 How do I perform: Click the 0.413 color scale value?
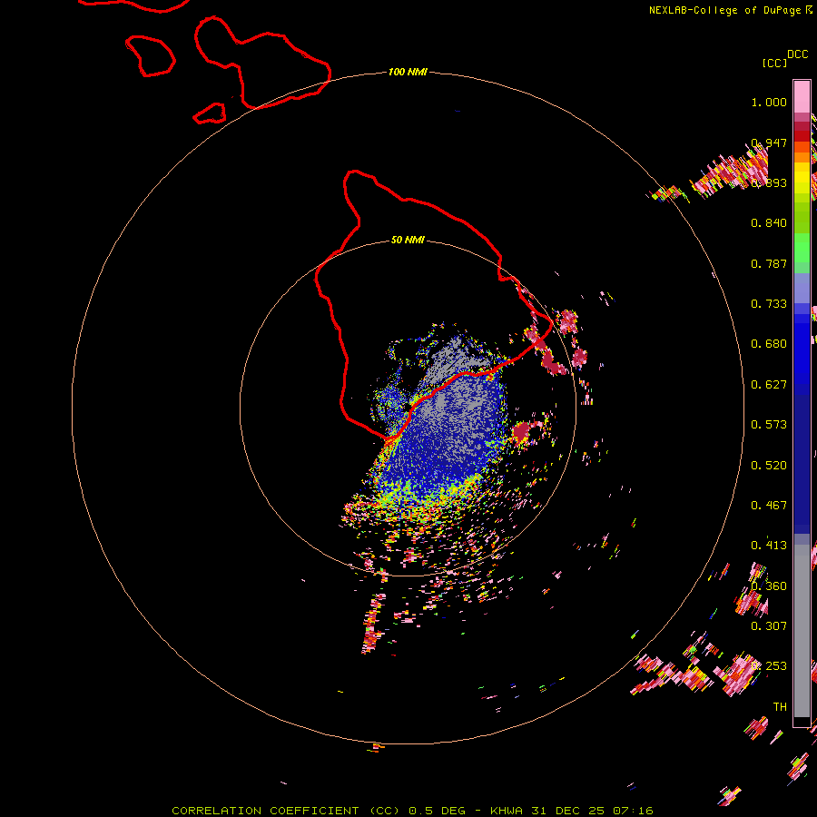pos(769,546)
